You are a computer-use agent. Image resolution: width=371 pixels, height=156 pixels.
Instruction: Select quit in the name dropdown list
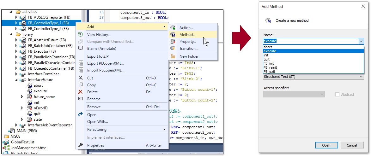point(313,59)
